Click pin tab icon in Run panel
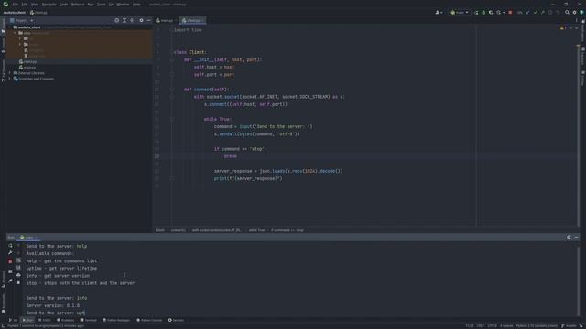Screen dimensions: 586x329 click(10, 281)
